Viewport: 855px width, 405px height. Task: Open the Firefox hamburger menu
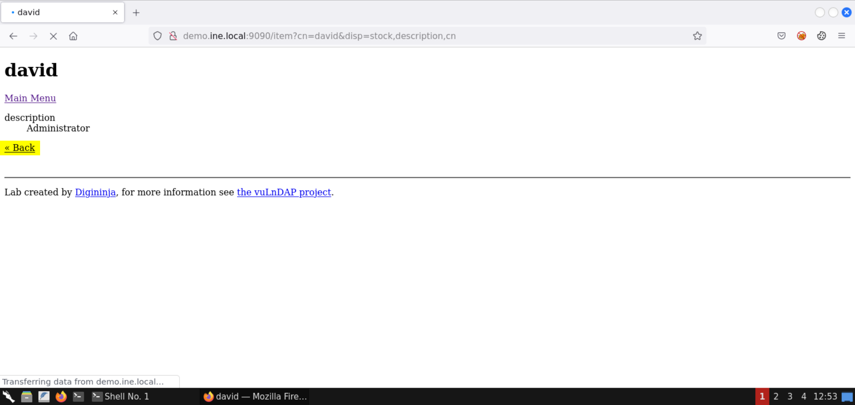(x=842, y=36)
